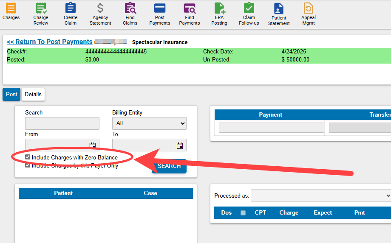391x243 pixels.
Task: Expand the Billing Entity dropdown
Action: pos(149,123)
